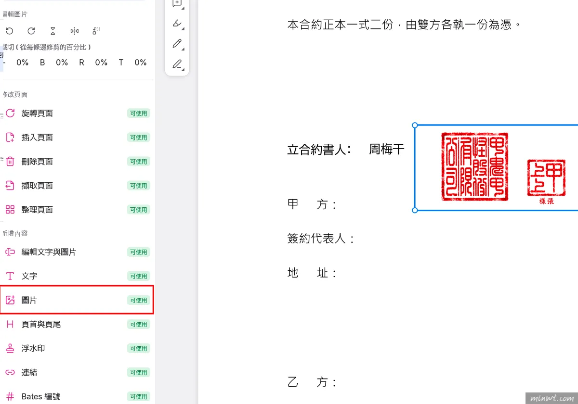Click the R crop percentage field

(101, 63)
